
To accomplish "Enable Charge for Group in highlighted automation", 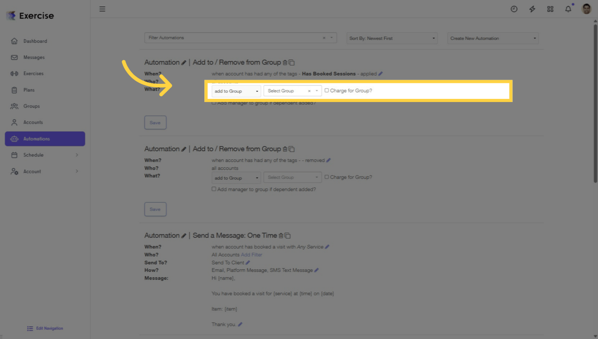I will click(x=327, y=90).
